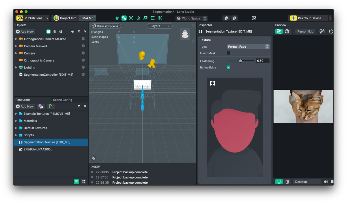Viewport: 347px width, 203px height.
Task: Open search in the Objects panel
Action: [85, 31]
